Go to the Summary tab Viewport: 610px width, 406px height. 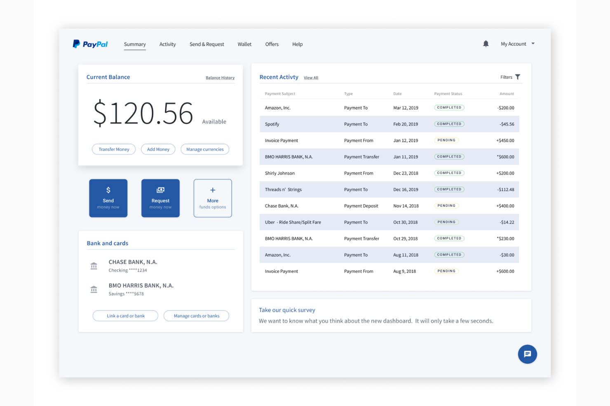[x=135, y=44]
